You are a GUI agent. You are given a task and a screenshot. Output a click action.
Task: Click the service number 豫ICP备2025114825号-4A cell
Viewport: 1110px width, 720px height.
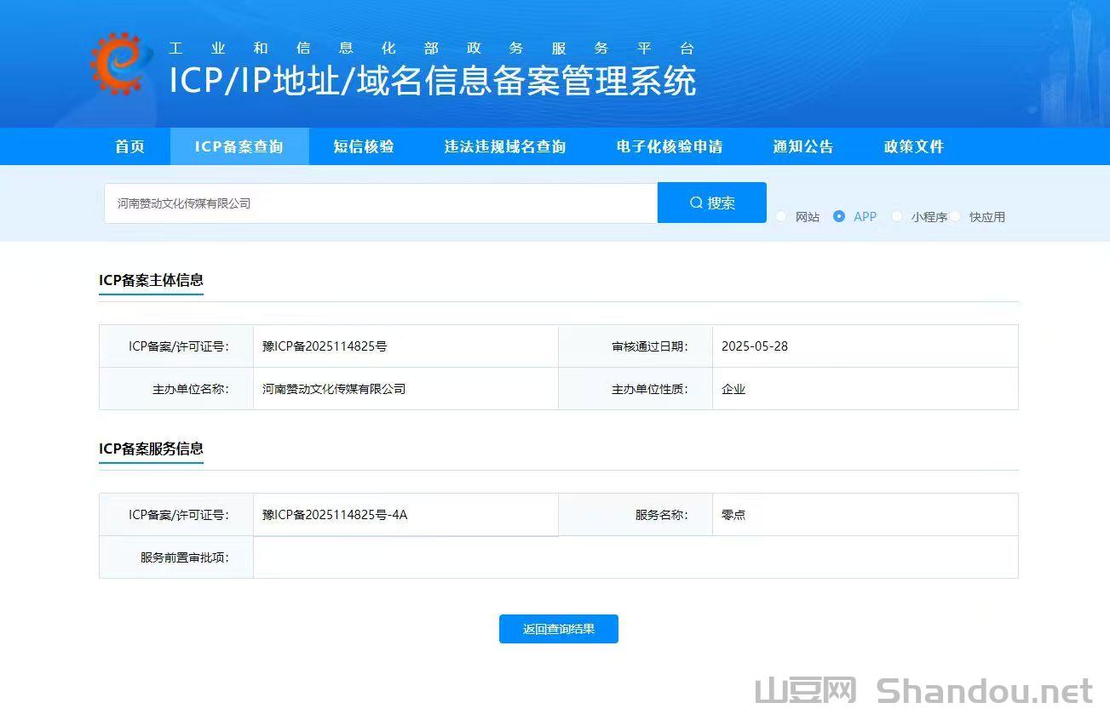[335, 515]
